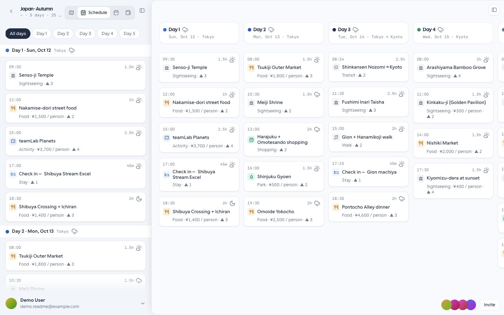Select the All days filter chip
Screen dimensions: 504x315
[18, 34]
